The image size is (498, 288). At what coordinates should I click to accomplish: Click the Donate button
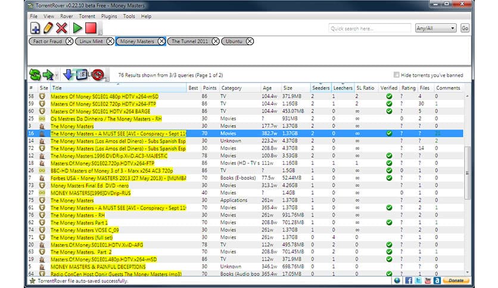[x=456, y=280]
